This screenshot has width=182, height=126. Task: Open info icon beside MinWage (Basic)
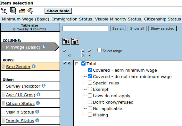44,47
